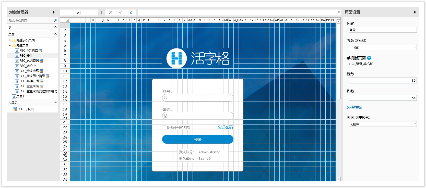The height and width of the screenshot is (188, 426).
Task: Select column header AA
Action: coord(190,20)
